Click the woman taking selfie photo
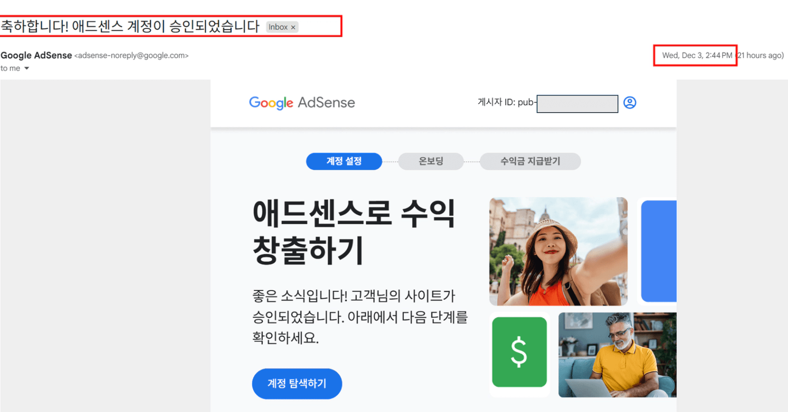788x412 pixels. pyautogui.click(x=558, y=251)
